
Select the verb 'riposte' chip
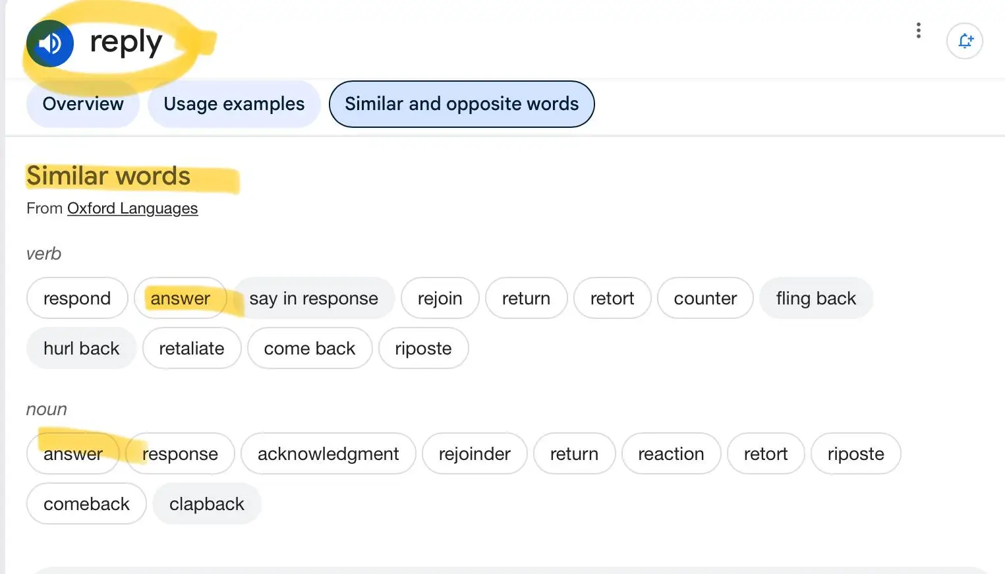423,349
